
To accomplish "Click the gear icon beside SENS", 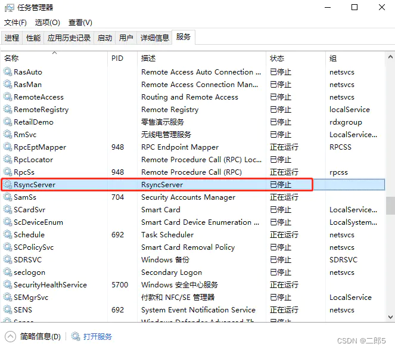I will pyautogui.click(x=8, y=309).
